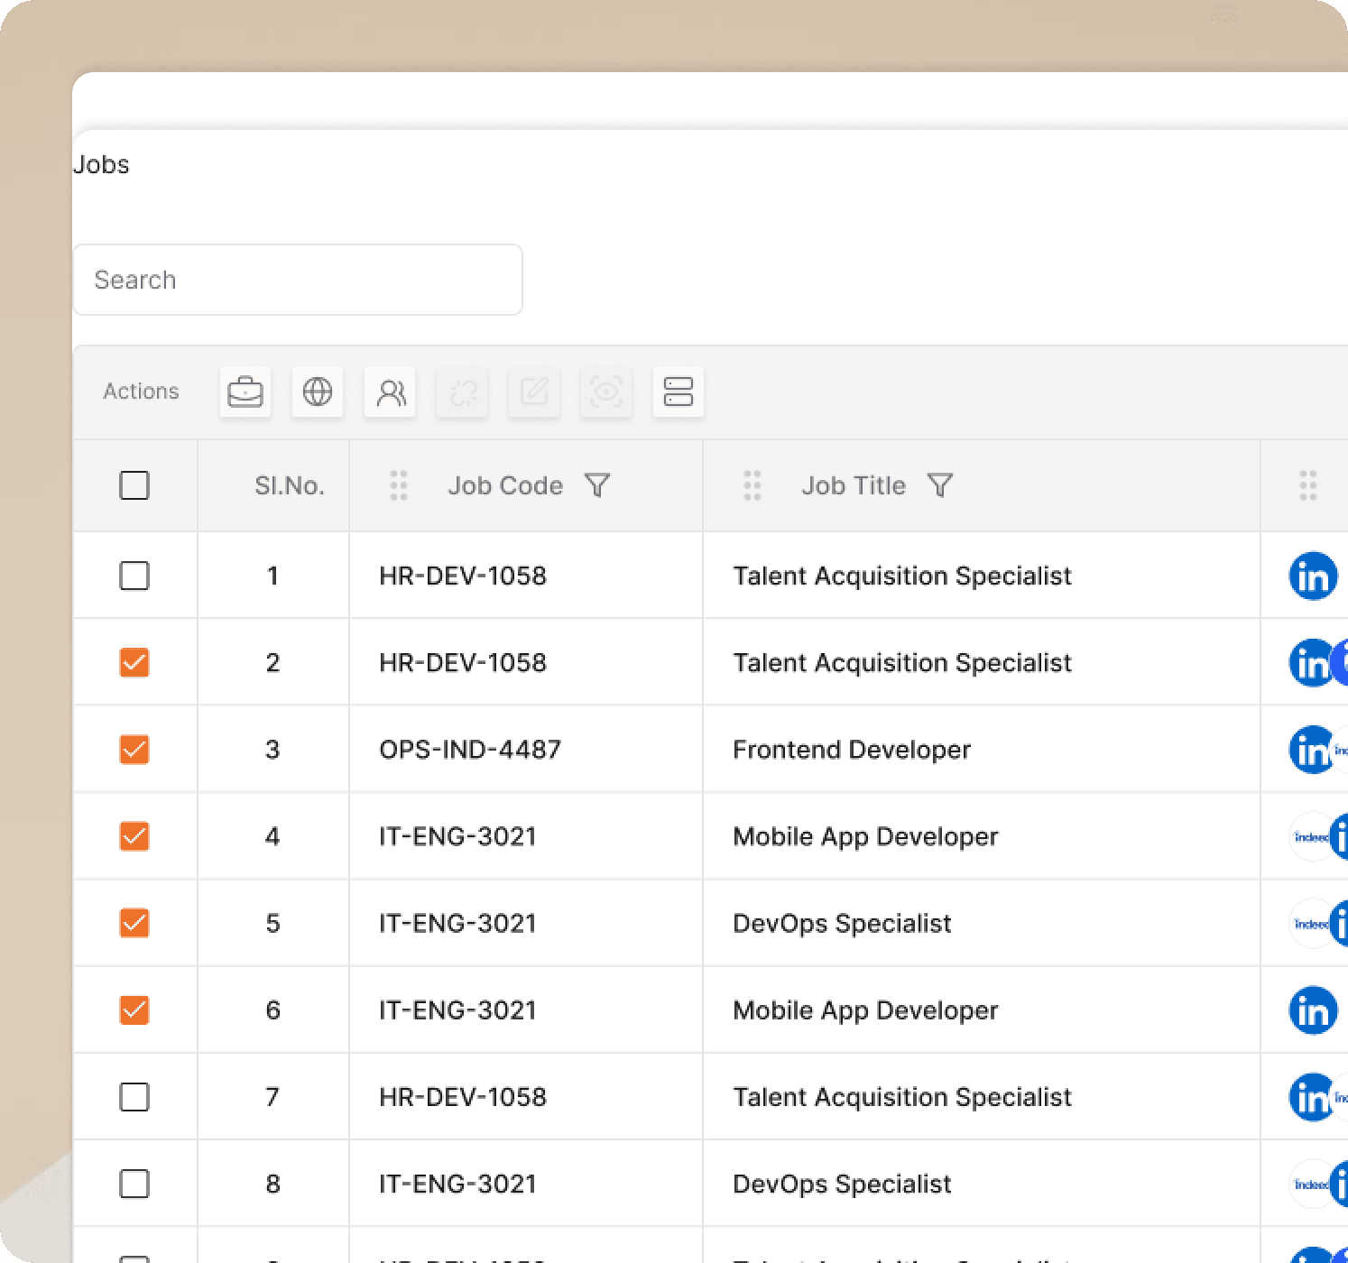Uncheck the checkbox for row 2
The height and width of the screenshot is (1263, 1348).
click(134, 662)
